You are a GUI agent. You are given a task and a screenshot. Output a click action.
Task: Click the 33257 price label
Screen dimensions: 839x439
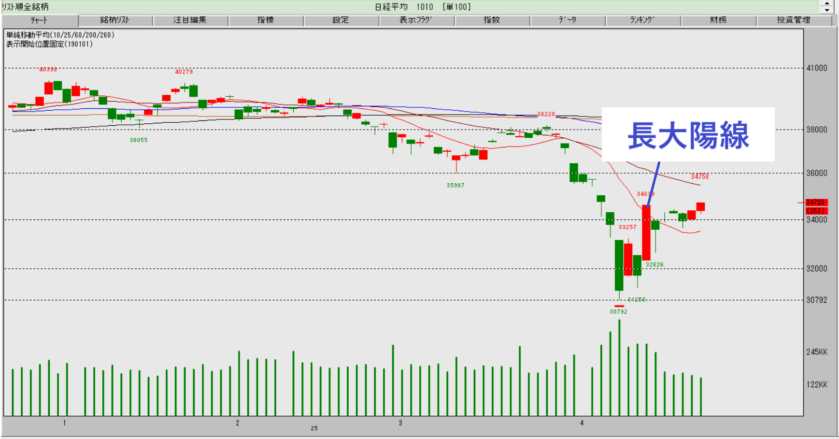pyautogui.click(x=627, y=227)
